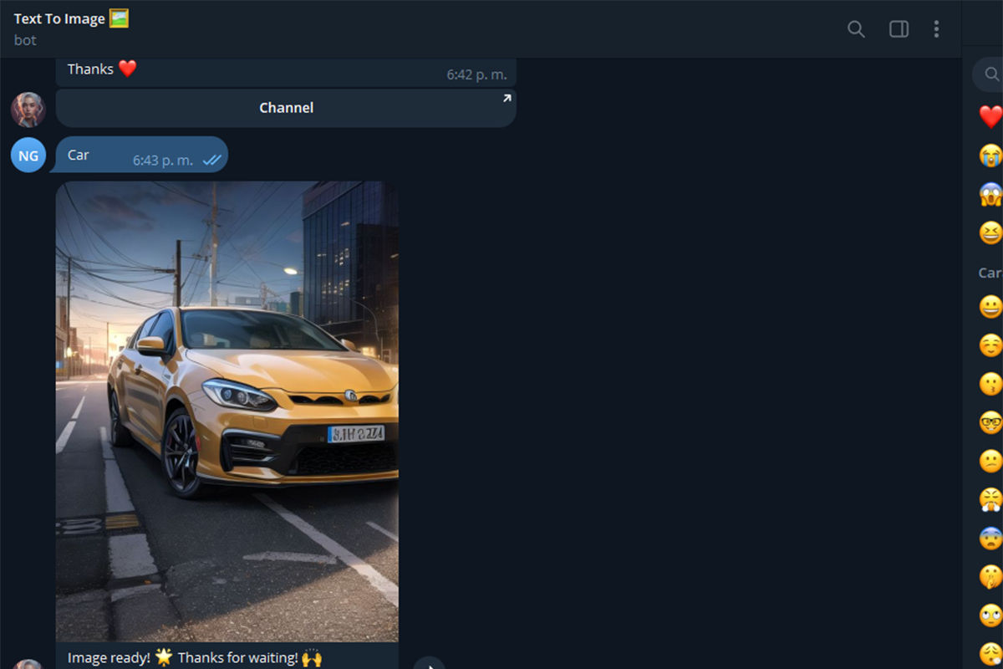The height and width of the screenshot is (669, 1003).
Task: Toggle the side panel layout icon
Action: point(899,28)
